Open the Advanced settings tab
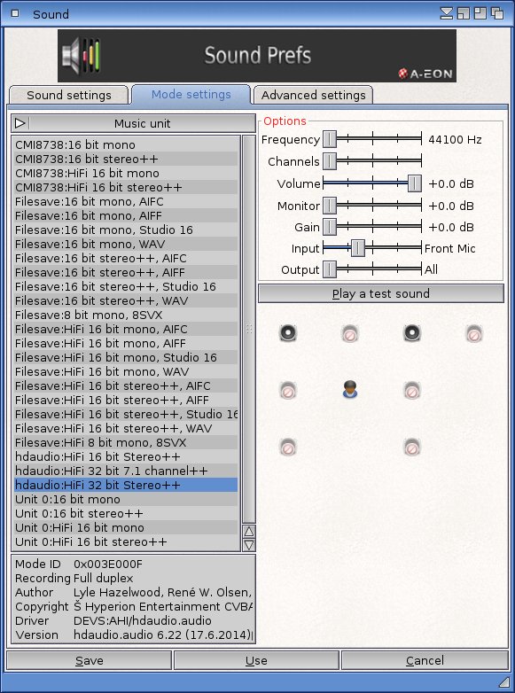This screenshot has width=515, height=693. [x=314, y=95]
